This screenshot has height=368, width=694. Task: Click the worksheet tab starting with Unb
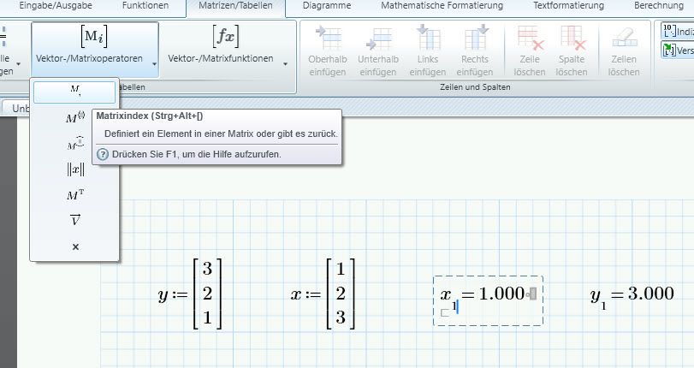point(16,108)
